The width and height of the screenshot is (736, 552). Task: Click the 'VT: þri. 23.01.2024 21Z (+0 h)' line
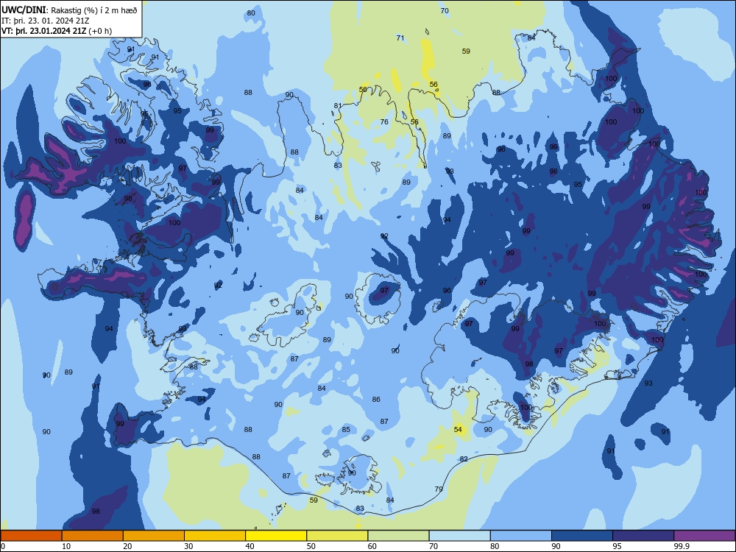(x=57, y=31)
